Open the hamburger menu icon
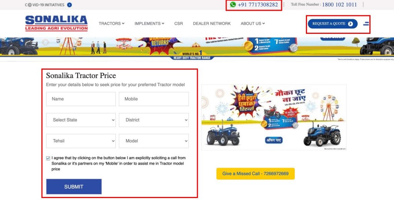 (x=366, y=23)
